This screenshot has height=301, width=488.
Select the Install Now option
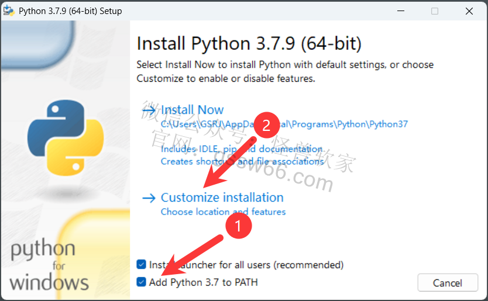[192, 110]
